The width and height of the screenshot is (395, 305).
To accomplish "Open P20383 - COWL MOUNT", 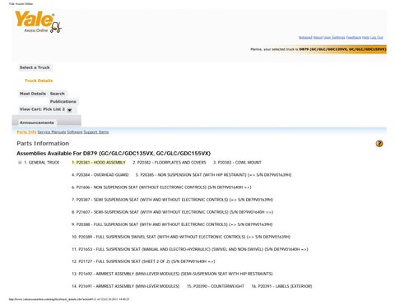I will (x=237, y=163).
